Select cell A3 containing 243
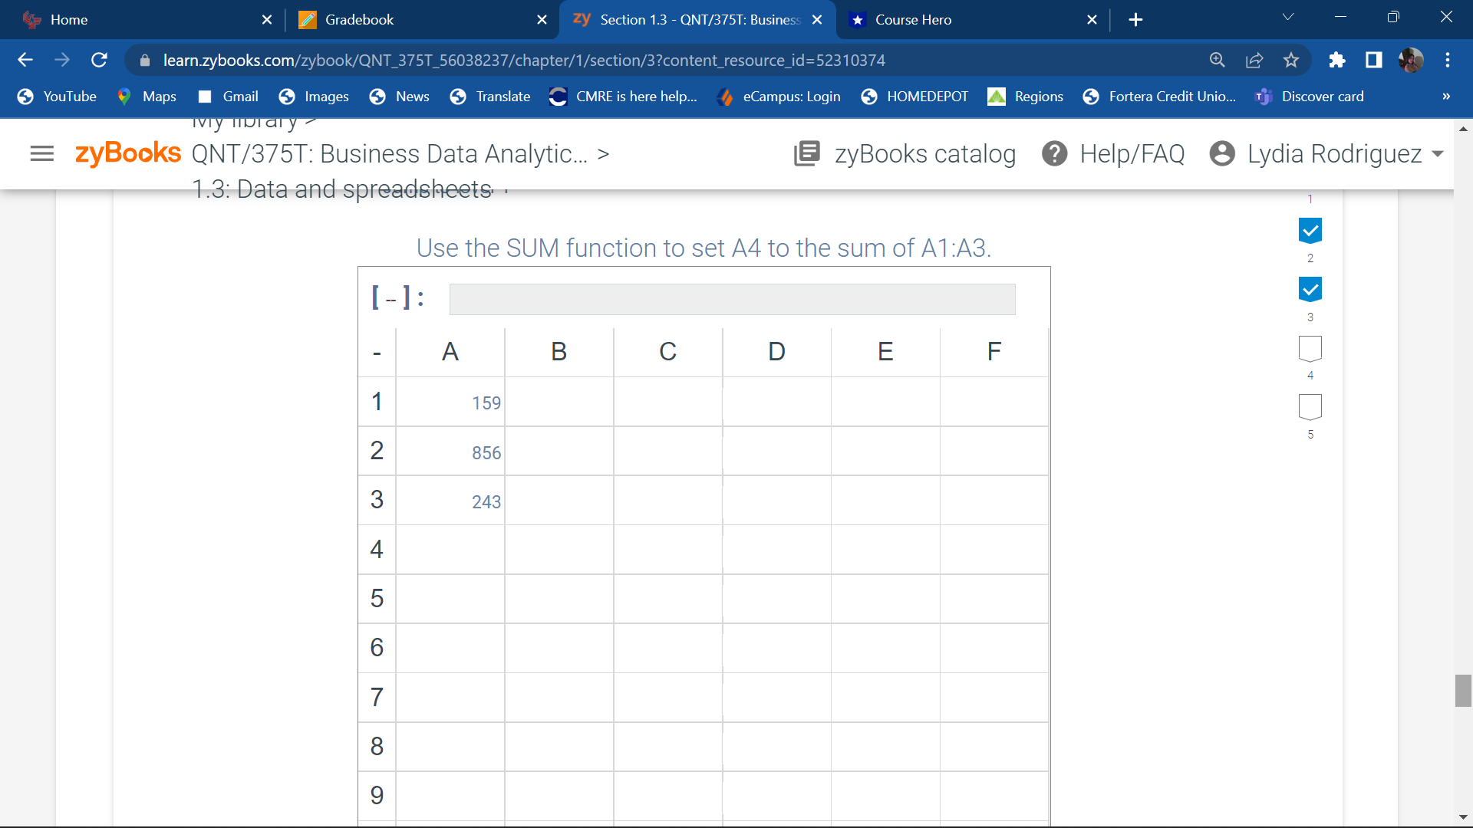This screenshot has height=828, width=1473. [450, 501]
